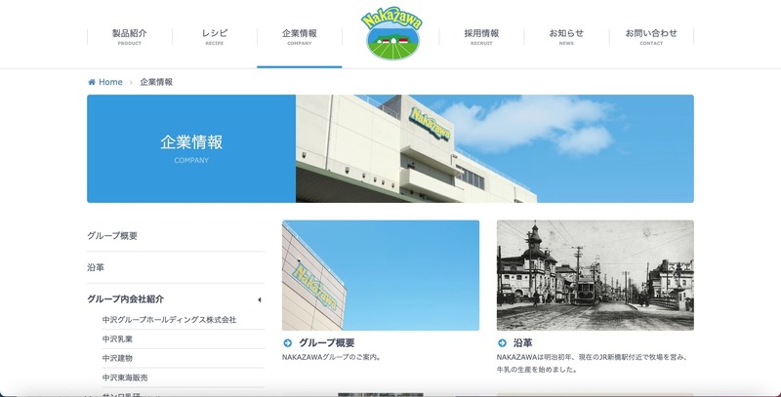
Task: Click the Home house icon in breadcrumb
Action: pyautogui.click(x=92, y=82)
